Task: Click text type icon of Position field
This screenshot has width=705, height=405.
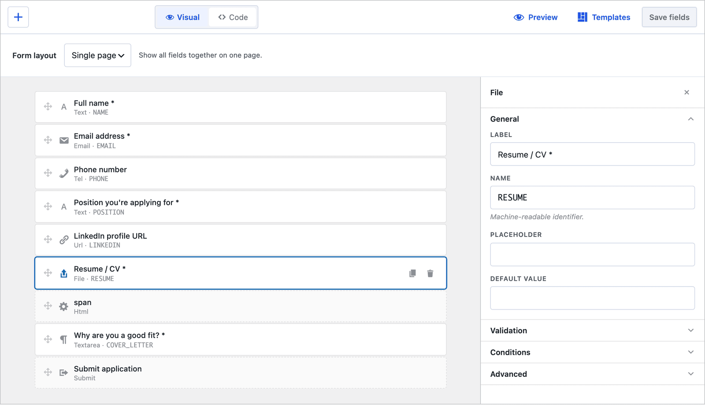Action: coord(64,207)
